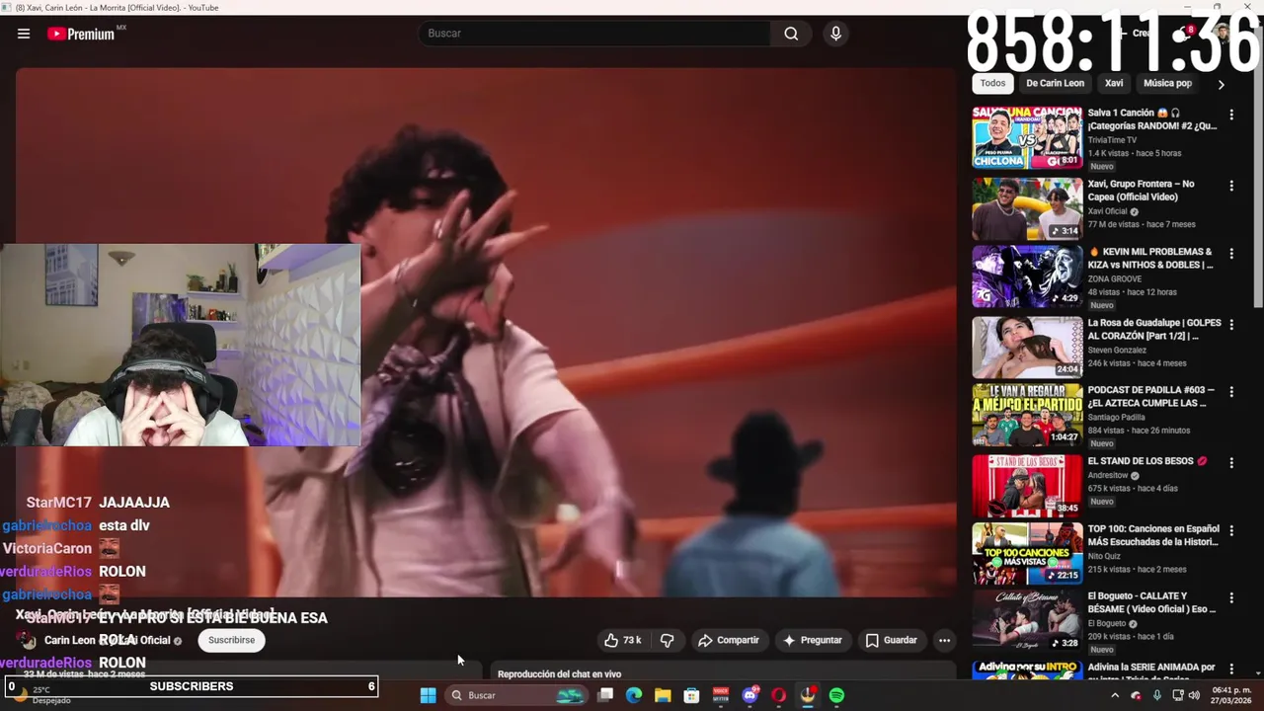This screenshot has height=711, width=1264.
Task: Like the video with 73 k likes
Action: pos(623,640)
